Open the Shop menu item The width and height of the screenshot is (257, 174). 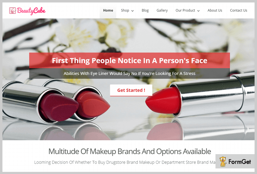125,10
